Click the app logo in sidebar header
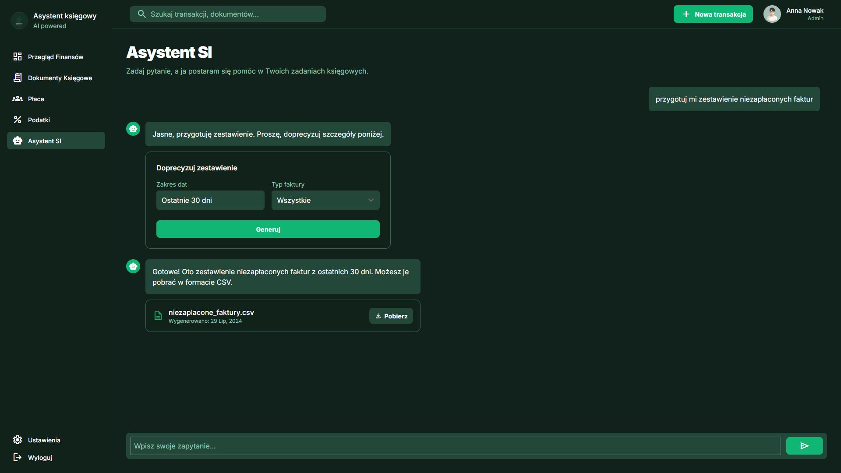 (19, 21)
